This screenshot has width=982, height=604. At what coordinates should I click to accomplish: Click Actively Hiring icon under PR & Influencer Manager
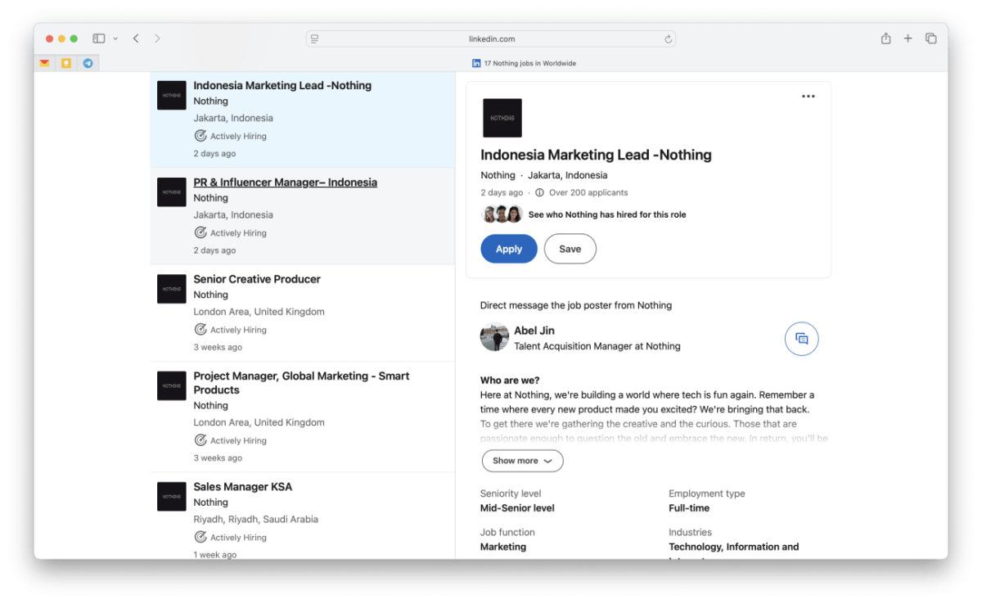pos(200,233)
